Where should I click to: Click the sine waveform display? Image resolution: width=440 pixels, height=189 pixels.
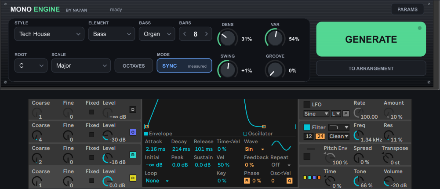click(281, 145)
